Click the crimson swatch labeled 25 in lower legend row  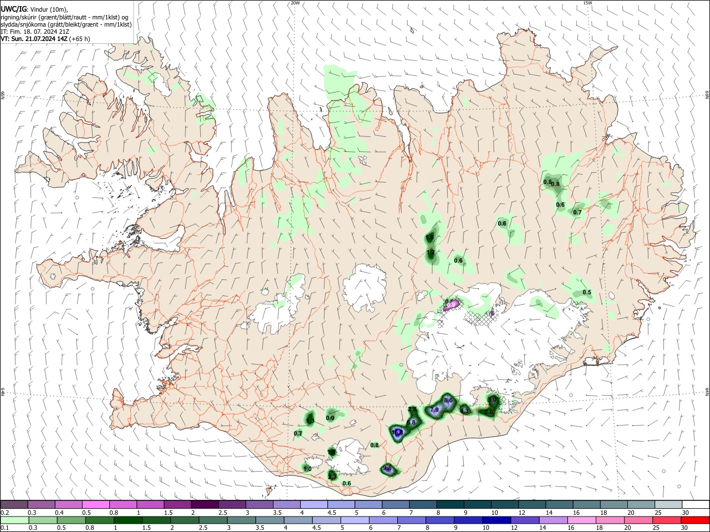667,520
